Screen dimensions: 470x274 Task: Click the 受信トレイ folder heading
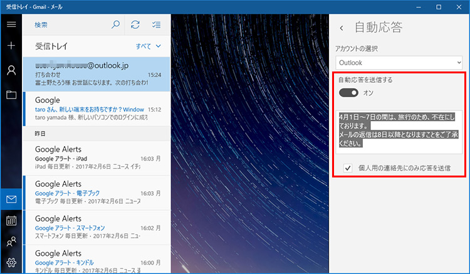51,46
